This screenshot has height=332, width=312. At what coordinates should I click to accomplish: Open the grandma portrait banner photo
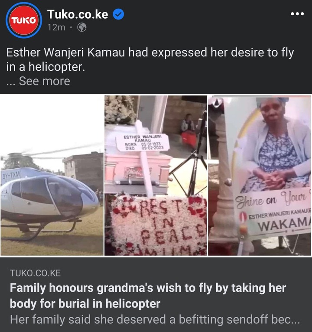tap(260, 175)
